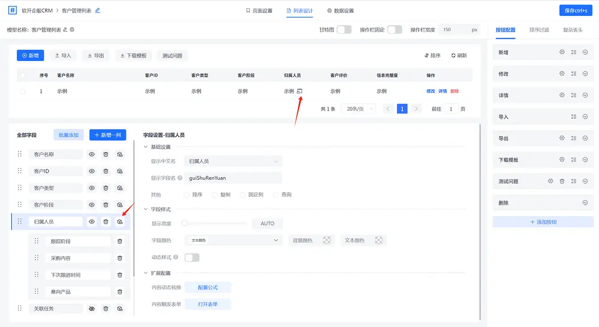Click the 保存ctrl+s button
The image size is (599, 327).
pyautogui.click(x=576, y=10)
